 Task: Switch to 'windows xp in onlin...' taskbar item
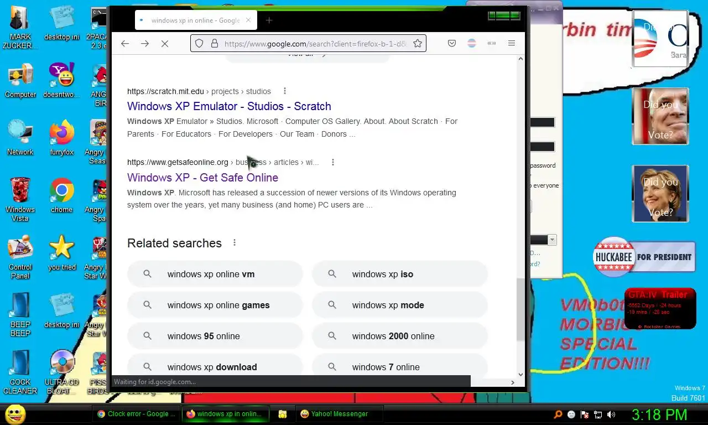(226, 414)
